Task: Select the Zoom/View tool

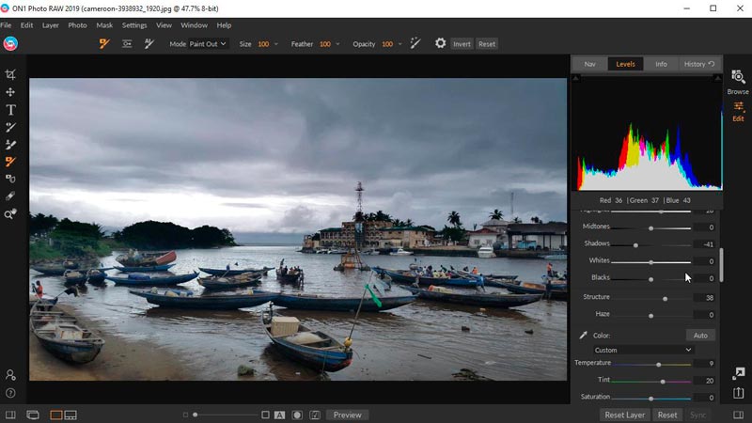Action: [x=10, y=214]
